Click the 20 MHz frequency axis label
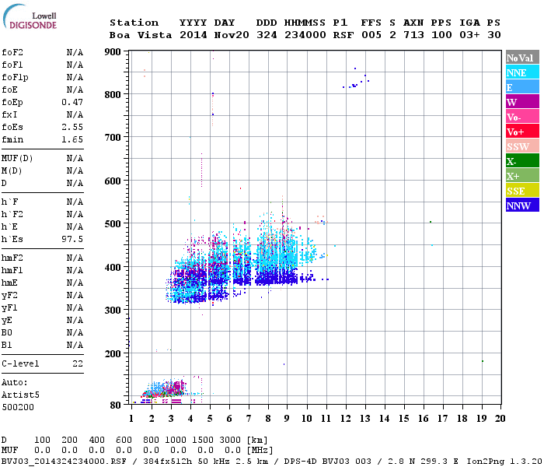The width and height of the screenshot is (544, 467). (500, 419)
